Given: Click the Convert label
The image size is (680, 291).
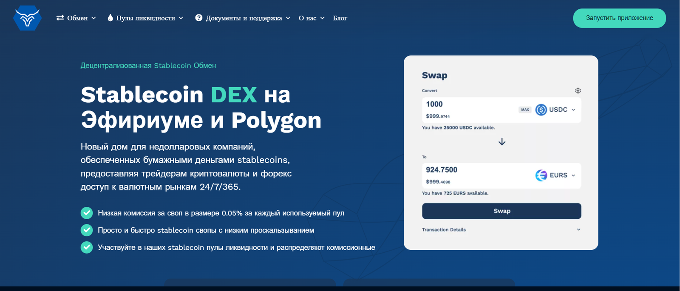Looking at the screenshot, I should 429,90.
